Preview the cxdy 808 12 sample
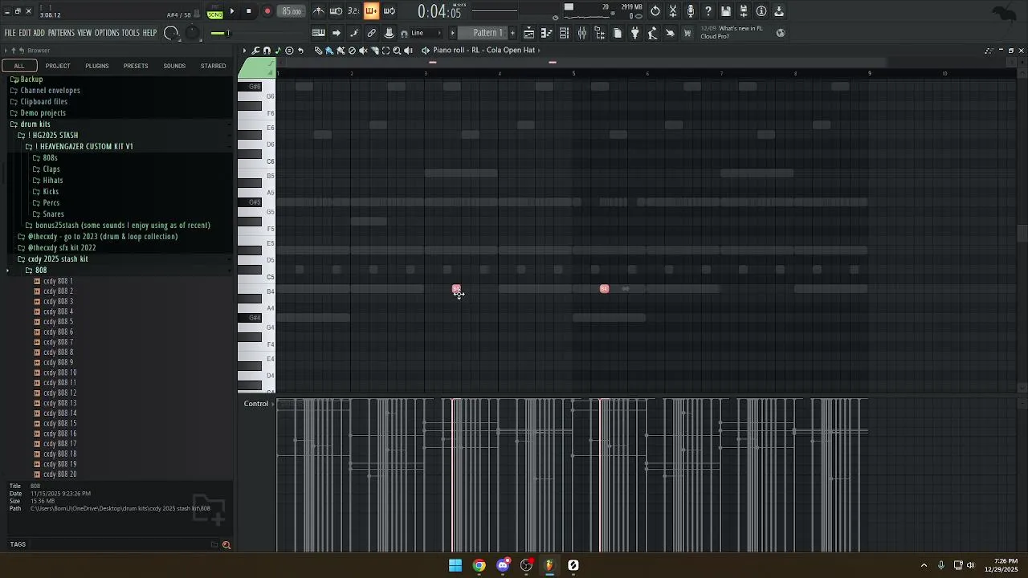 pyautogui.click(x=55, y=393)
